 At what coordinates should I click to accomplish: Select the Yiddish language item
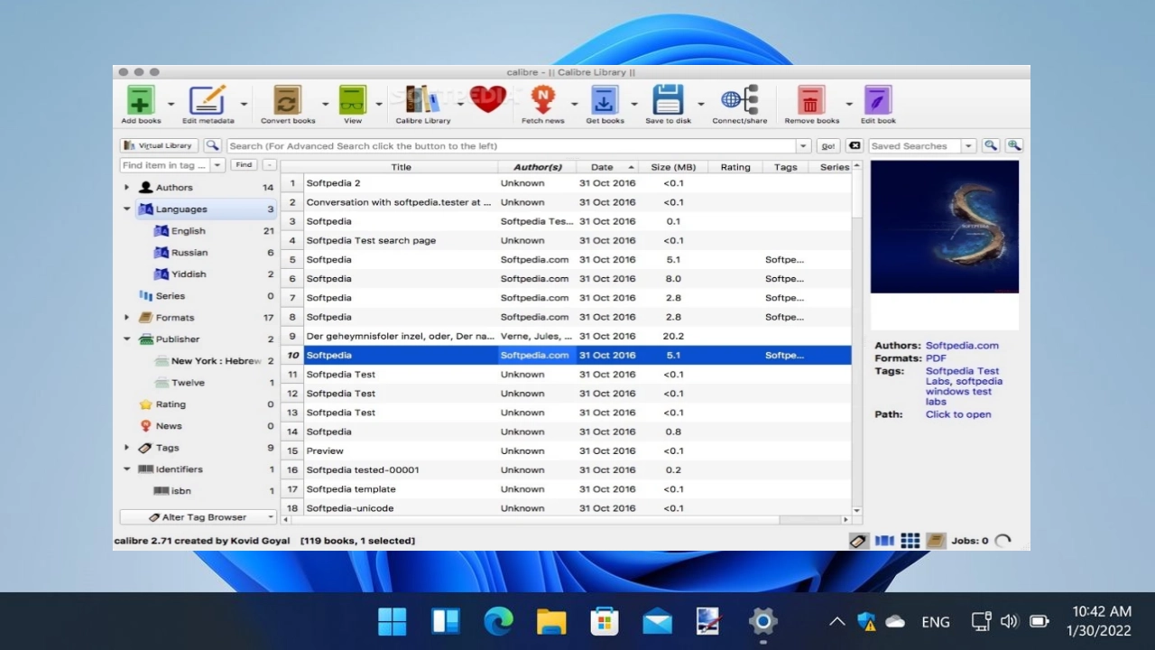point(189,274)
